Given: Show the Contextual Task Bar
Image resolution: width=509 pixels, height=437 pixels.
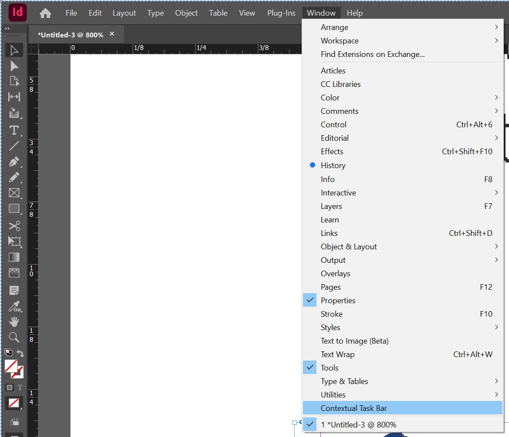Looking at the screenshot, I should (353, 408).
